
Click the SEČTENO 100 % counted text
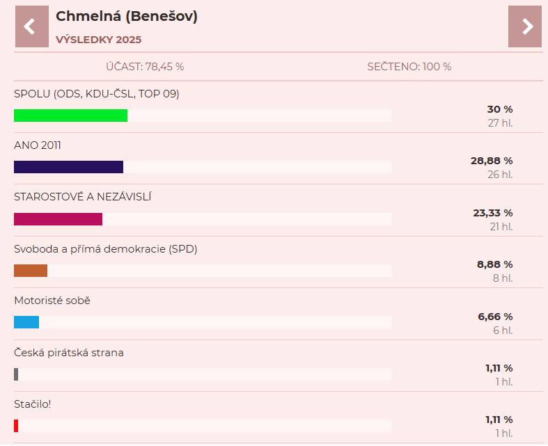[409, 67]
